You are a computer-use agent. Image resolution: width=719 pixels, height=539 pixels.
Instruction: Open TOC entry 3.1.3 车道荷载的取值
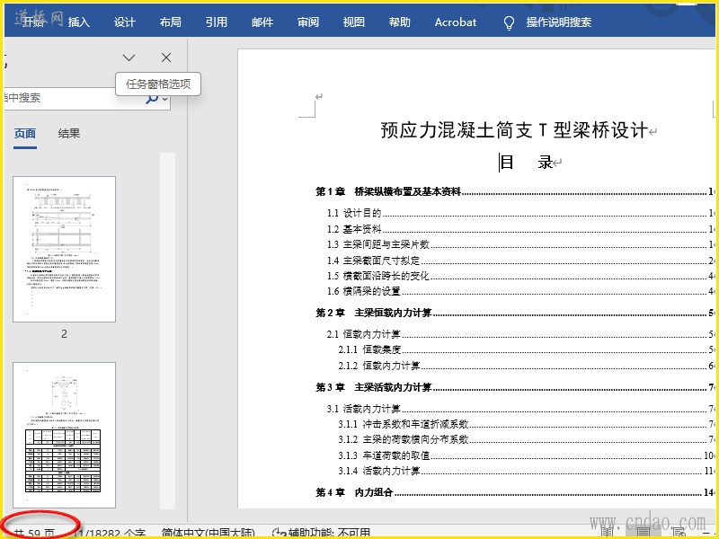click(526, 455)
